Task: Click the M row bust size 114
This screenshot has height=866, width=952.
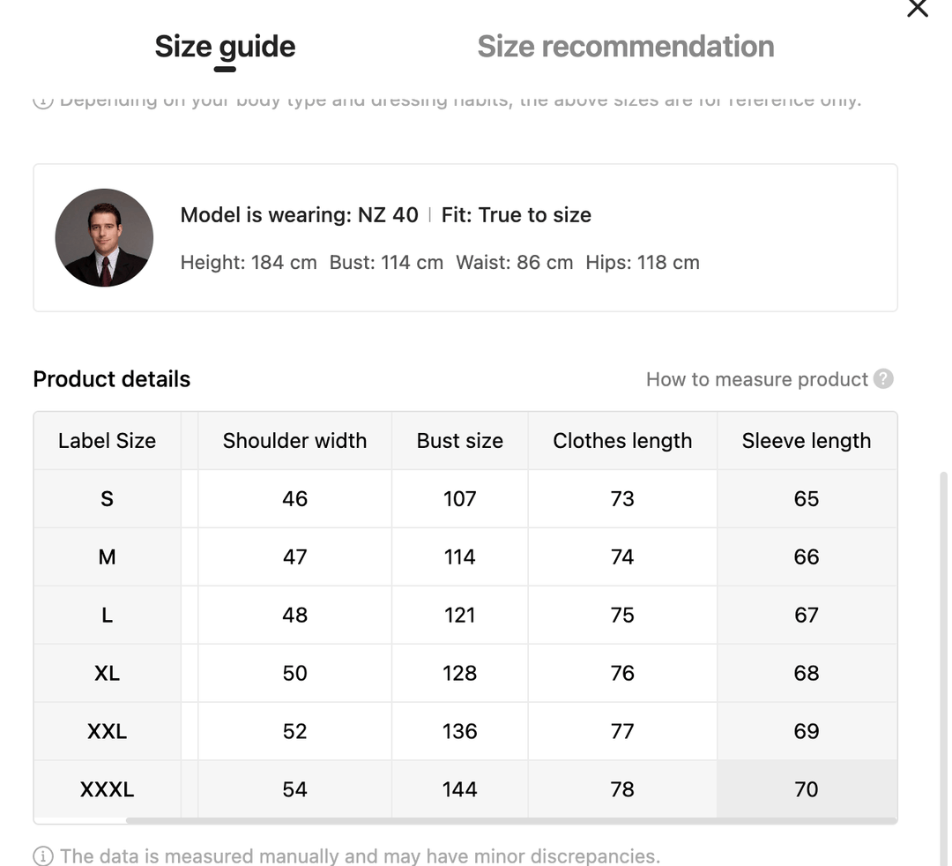Action: click(459, 557)
